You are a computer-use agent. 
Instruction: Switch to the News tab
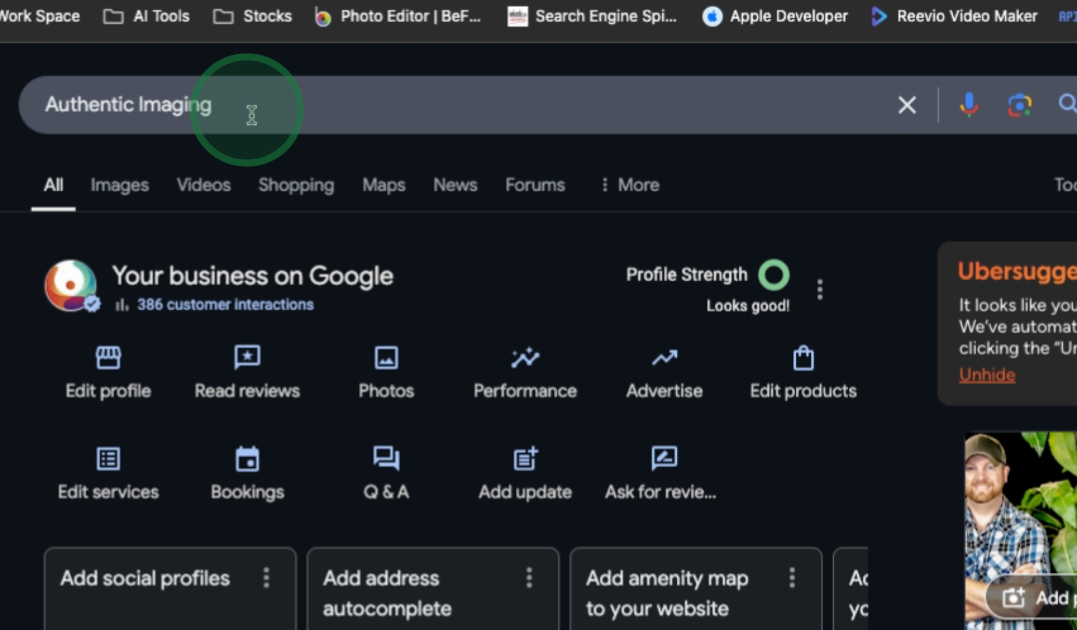(x=455, y=185)
